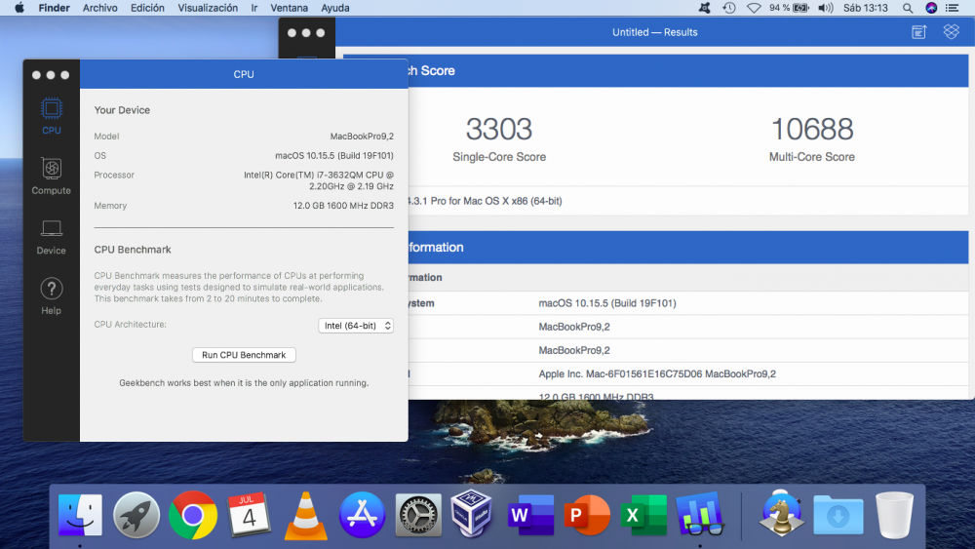
Task: Click the 'Untitled — Results' window title
Action: click(x=655, y=32)
